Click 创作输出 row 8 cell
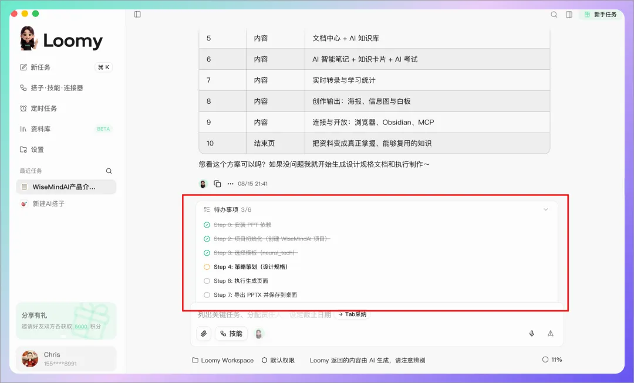 [427, 101]
